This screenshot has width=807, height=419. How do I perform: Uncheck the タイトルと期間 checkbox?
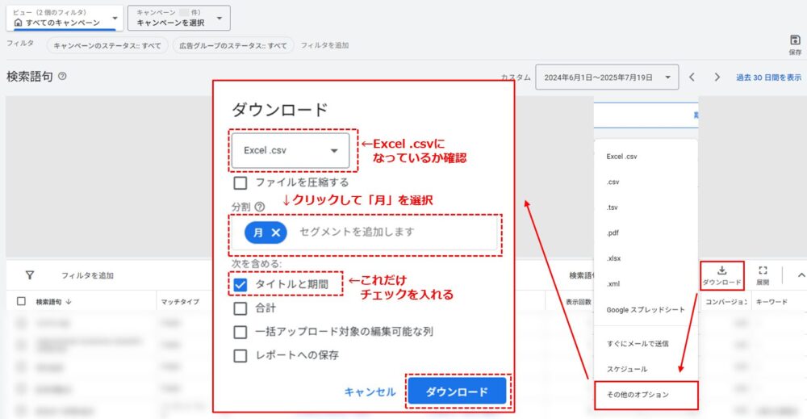click(x=240, y=284)
